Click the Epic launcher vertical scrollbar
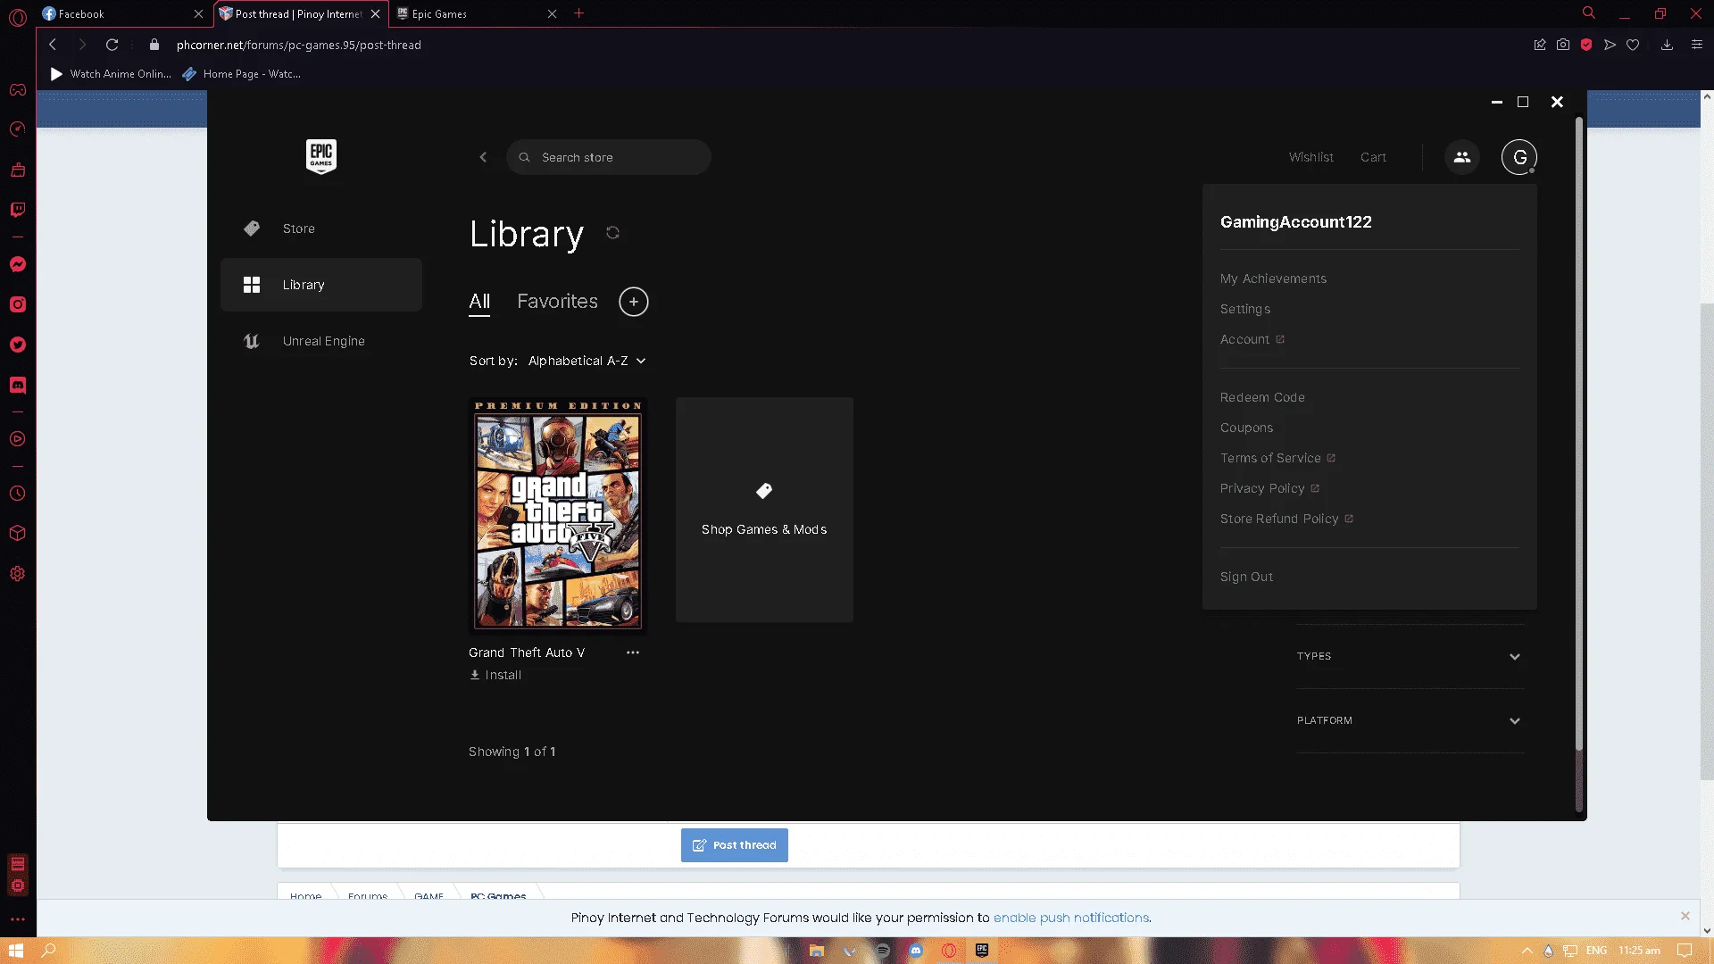Viewport: 1714px width, 964px height. [1578, 433]
